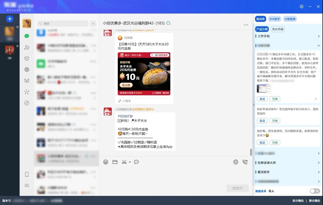The width and height of the screenshot is (323, 205).
Task: Click the message input text area
Action: pos(175,175)
